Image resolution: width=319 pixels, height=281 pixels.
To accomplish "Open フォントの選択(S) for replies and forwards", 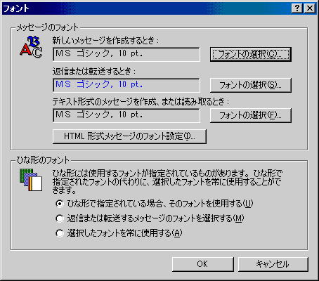I will [x=251, y=85].
